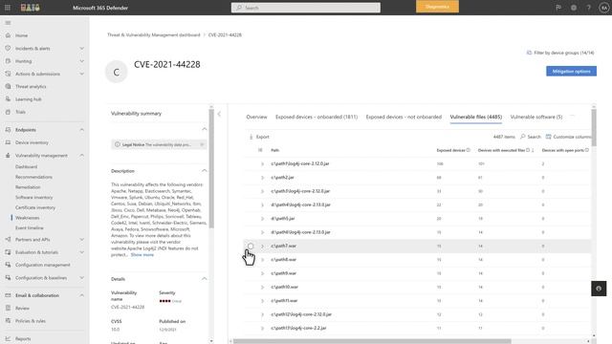Click the Review icon under Email & collaboration

[8, 308]
